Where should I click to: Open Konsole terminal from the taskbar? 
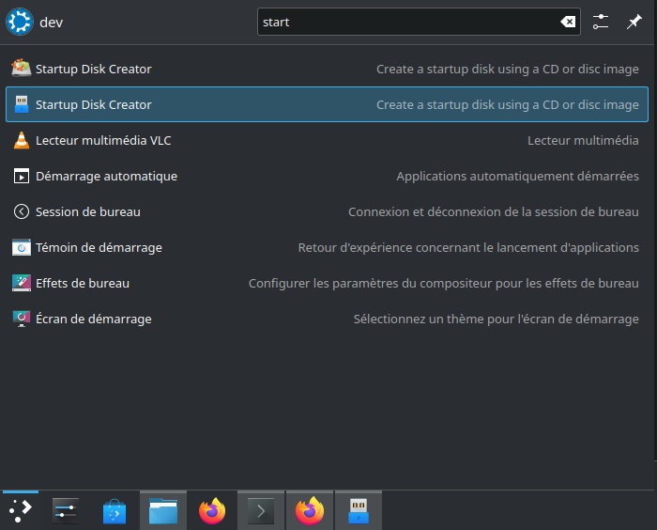[x=261, y=510]
